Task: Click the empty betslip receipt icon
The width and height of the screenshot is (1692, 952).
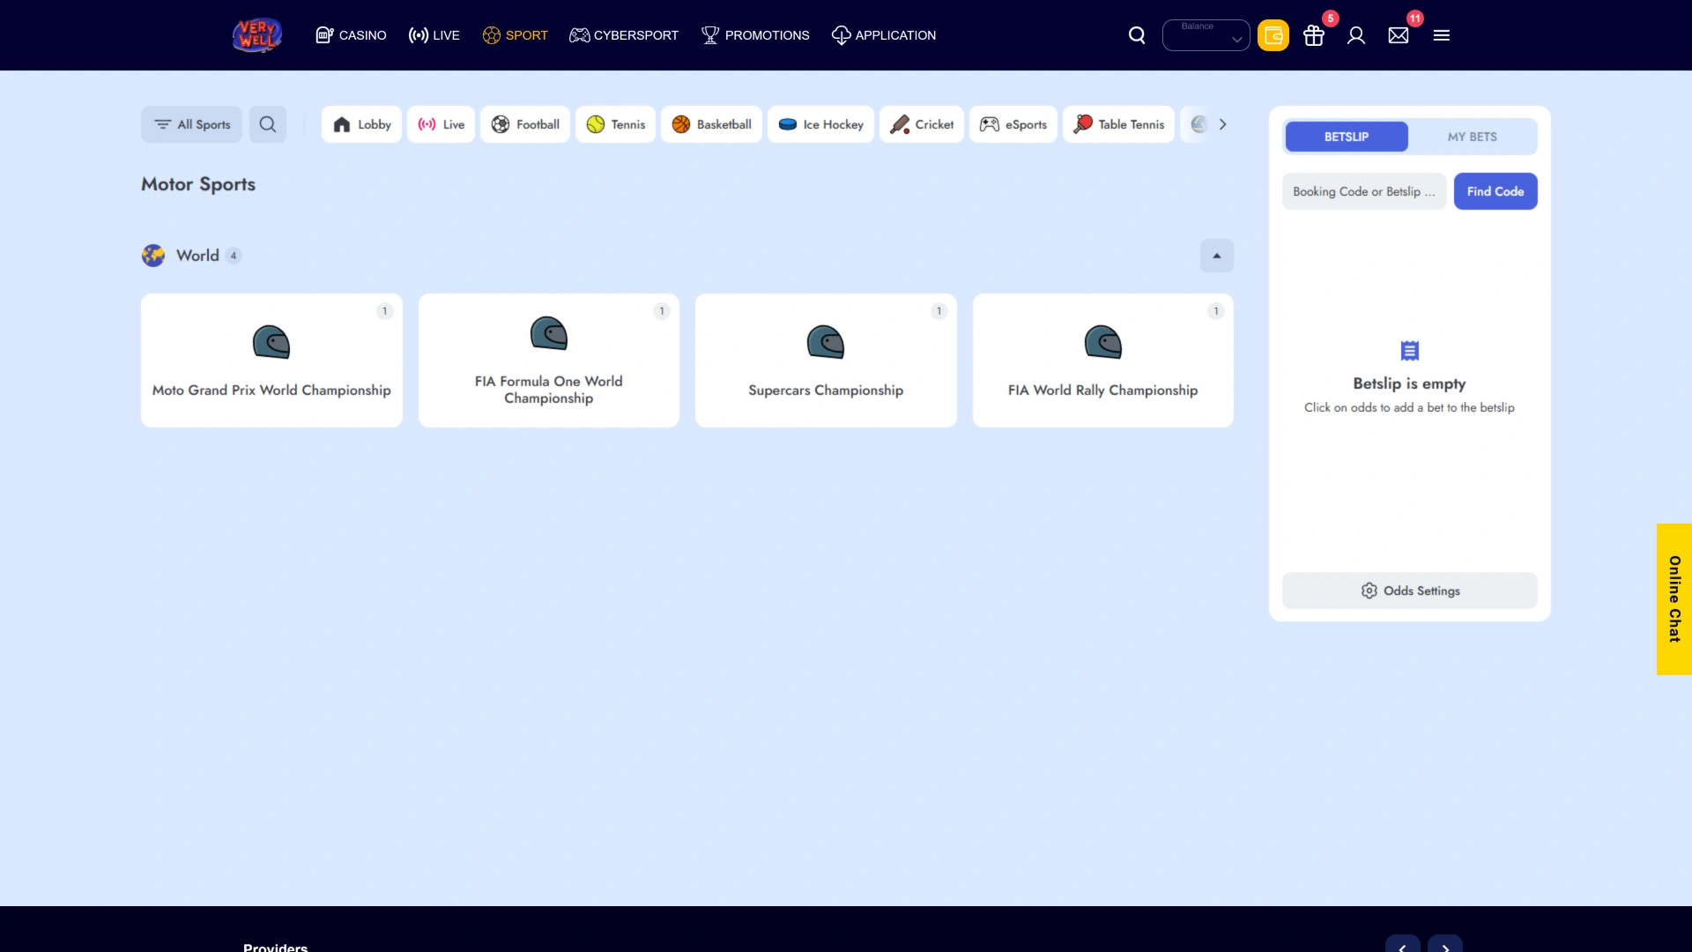Action: (1410, 351)
